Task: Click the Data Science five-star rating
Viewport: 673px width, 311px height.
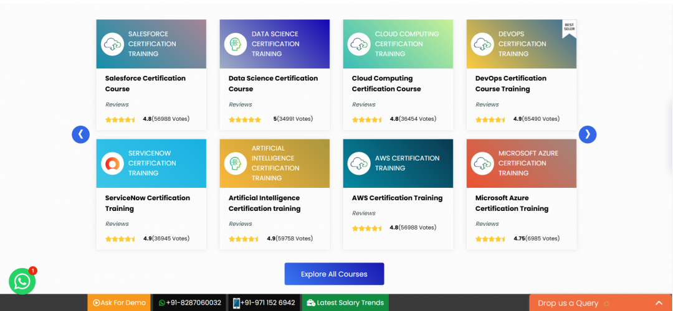Action: pos(245,119)
